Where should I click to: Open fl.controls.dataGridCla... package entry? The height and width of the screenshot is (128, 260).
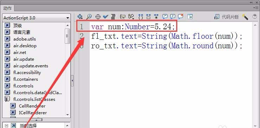(x=38, y=93)
